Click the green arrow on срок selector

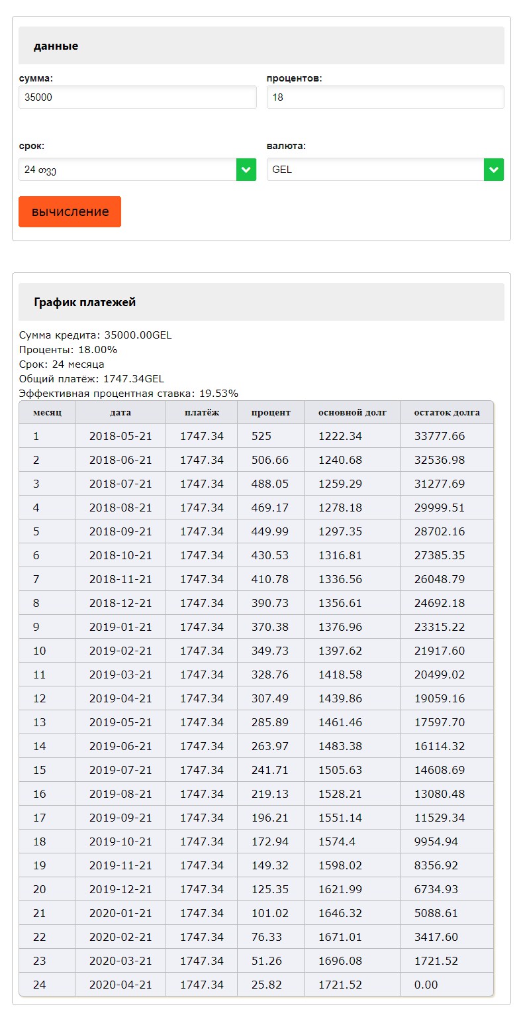246,170
